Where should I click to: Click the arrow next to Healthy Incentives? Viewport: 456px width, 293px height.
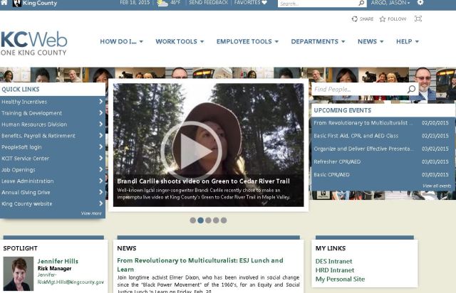[101, 102]
